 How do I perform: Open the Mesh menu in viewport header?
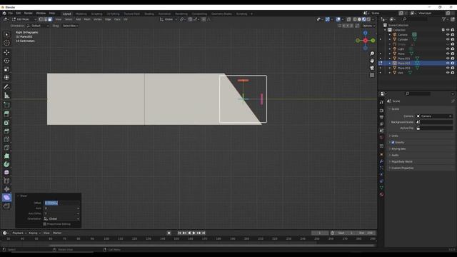tap(87, 19)
